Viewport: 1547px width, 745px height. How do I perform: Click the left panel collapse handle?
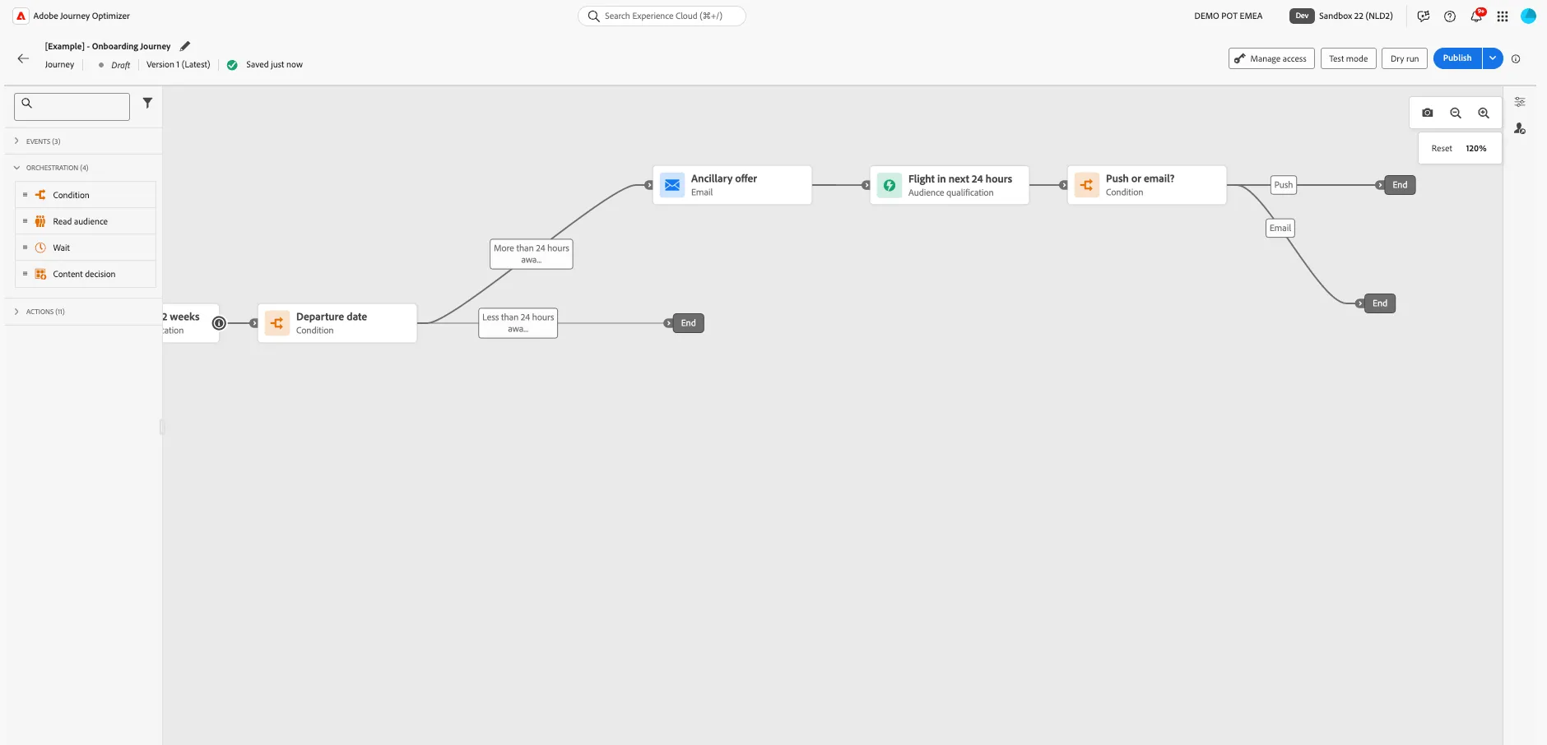tap(162, 427)
